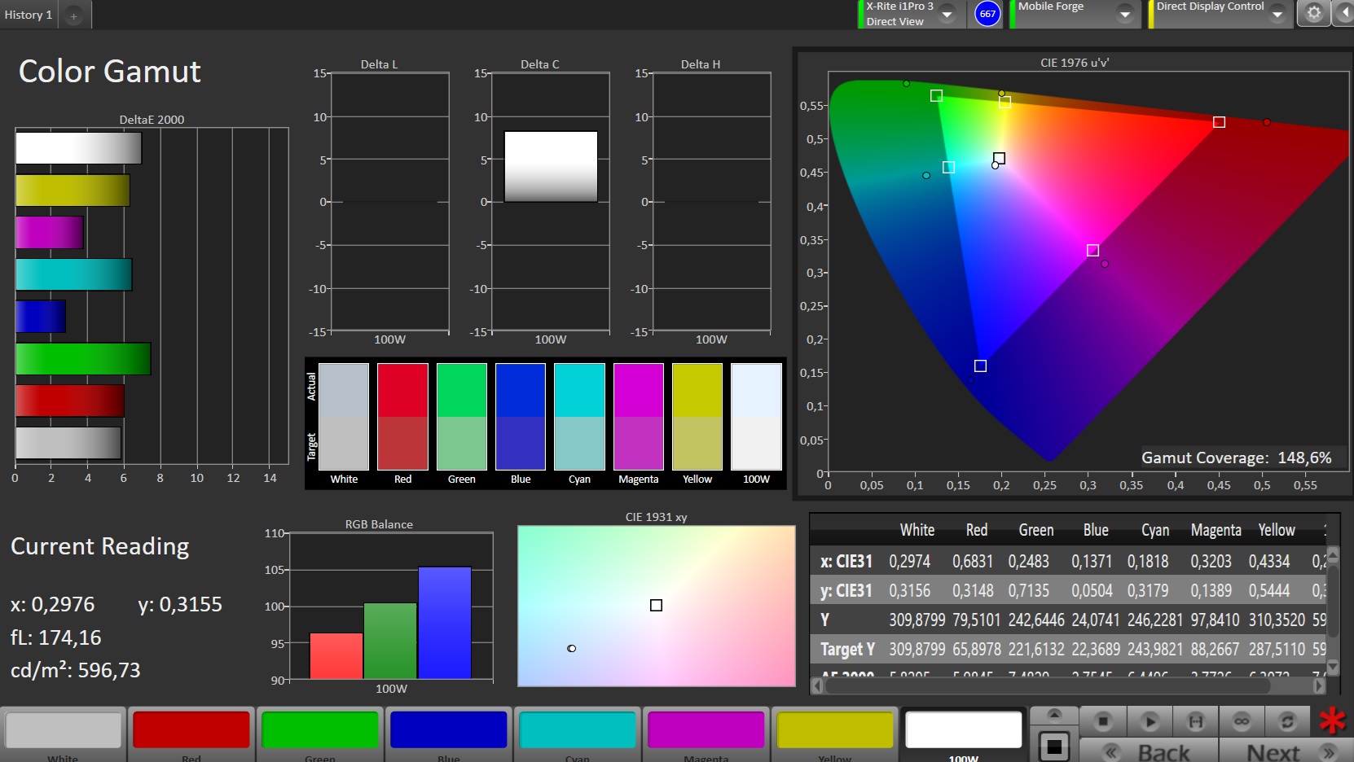Expand the Direct Display Control dropdown

pos(1277,14)
